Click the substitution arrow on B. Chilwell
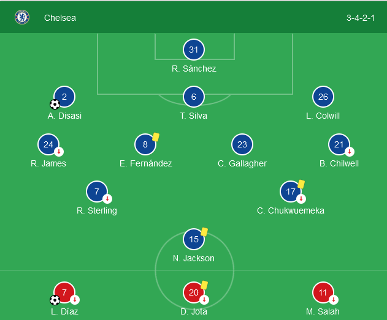 pos(350,152)
